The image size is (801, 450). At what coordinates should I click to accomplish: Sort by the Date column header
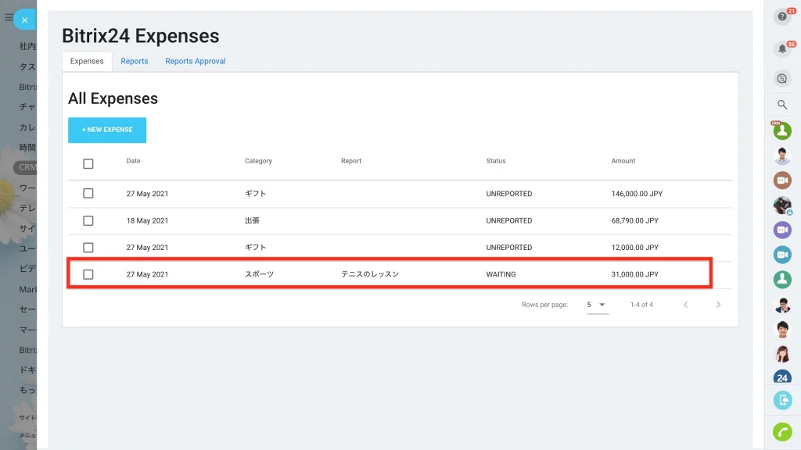(x=133, y=161)
